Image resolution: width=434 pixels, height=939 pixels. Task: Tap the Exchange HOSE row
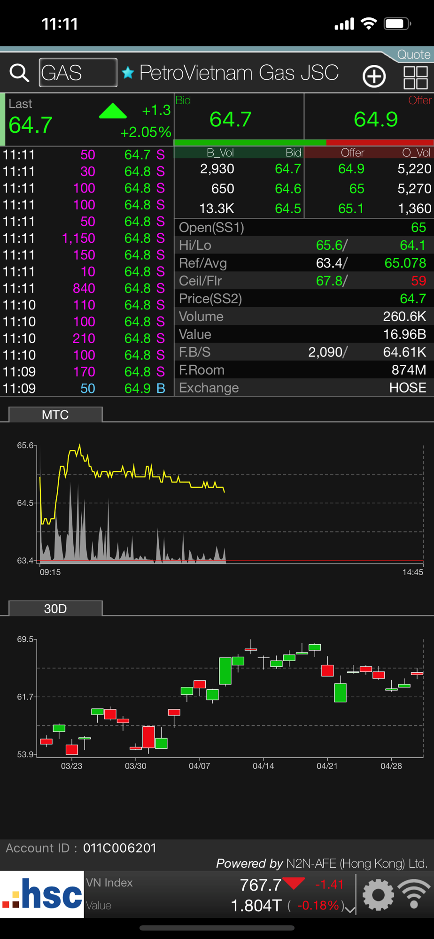[304, 388]
